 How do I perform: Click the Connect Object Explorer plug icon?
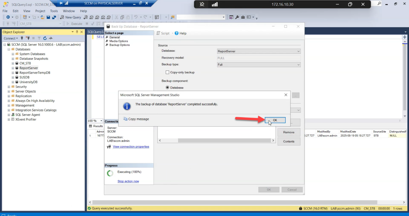click(x=22, y=38)
